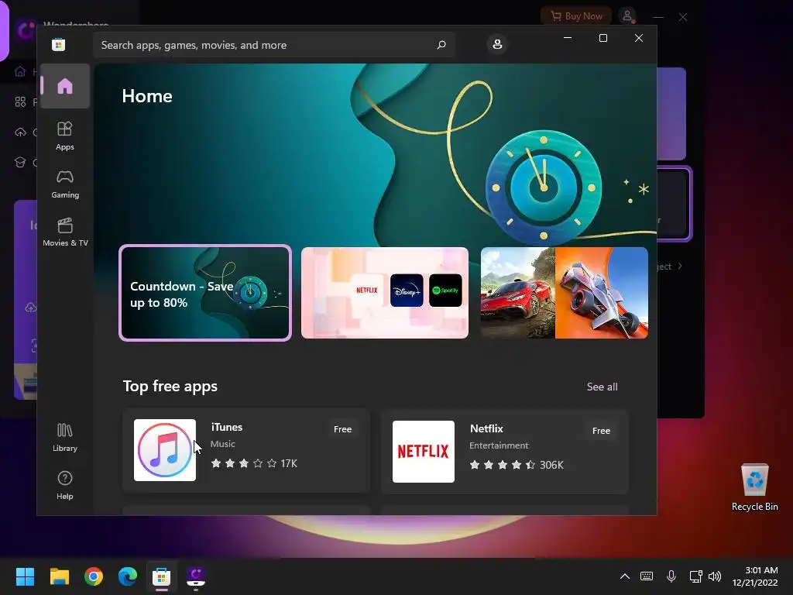Screen dimensions: 793x595
Task: Minimize the Microsoft Store window
Action: coord(568,38)
